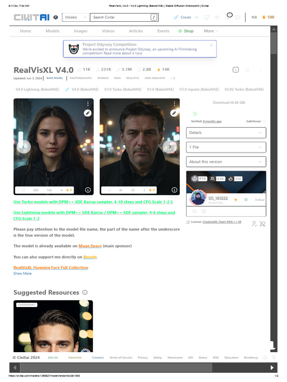Open the Checkpoint suggested resource thumbnail
Screen dimensions: 287x382
coord(53,326)
